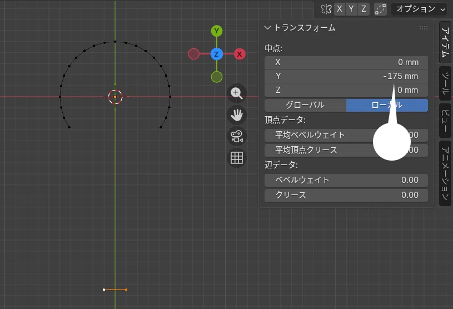
Task: Open the オプション dropdown
Action: point(419,9)
